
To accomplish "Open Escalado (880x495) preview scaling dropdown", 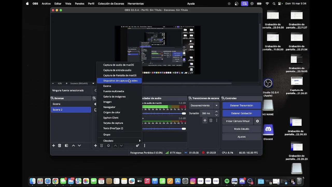I will [x=82, y=83].
